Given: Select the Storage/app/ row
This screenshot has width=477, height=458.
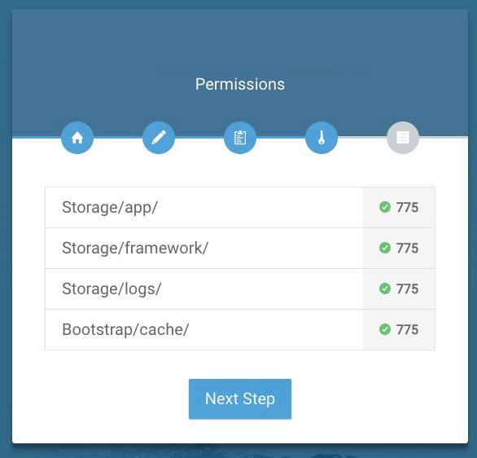Looking at the screenshot, I should click(240, 207).
